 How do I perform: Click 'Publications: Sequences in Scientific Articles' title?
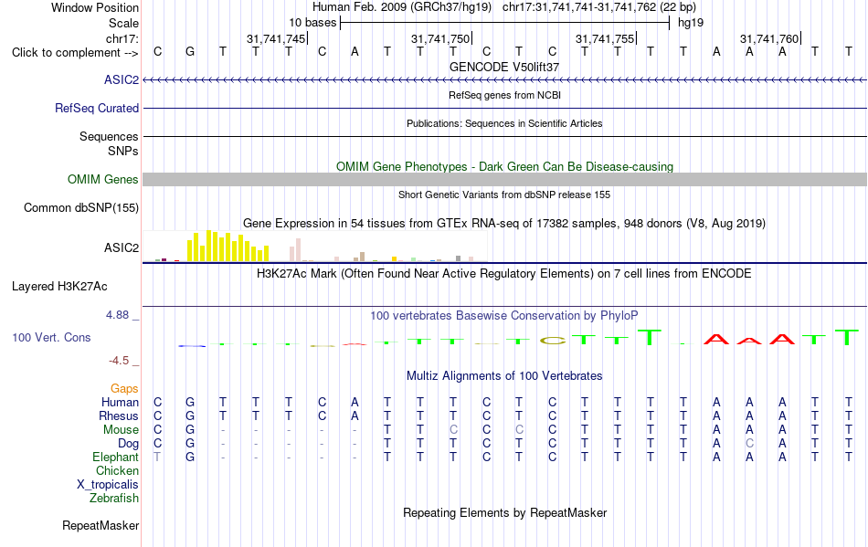click(x=504, y=123)
